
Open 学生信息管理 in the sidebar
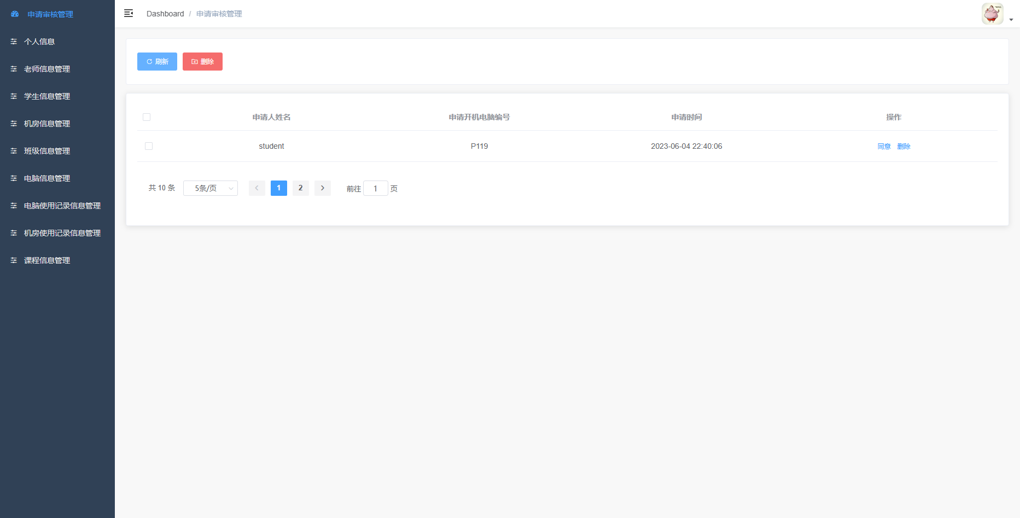[47, 96]
